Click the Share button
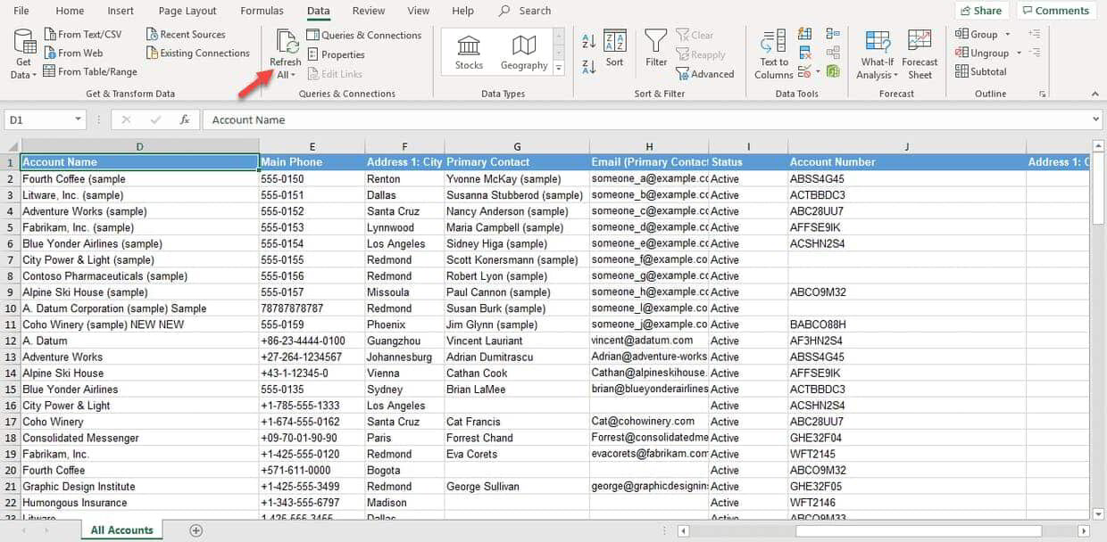1107x542 pixels. click(x=980, y=11)
